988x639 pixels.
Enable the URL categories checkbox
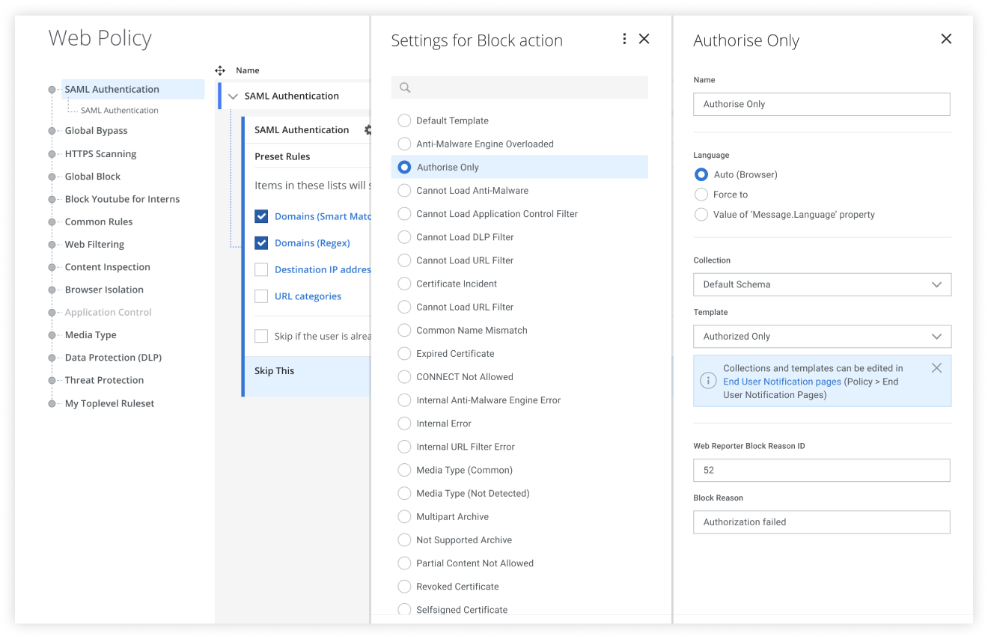261,296
